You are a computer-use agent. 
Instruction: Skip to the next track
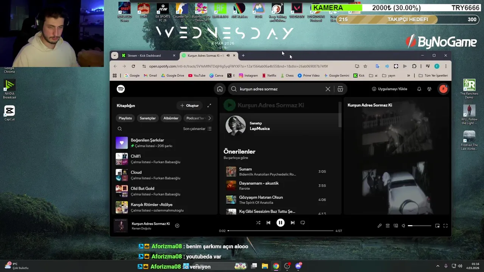[292, 223]
